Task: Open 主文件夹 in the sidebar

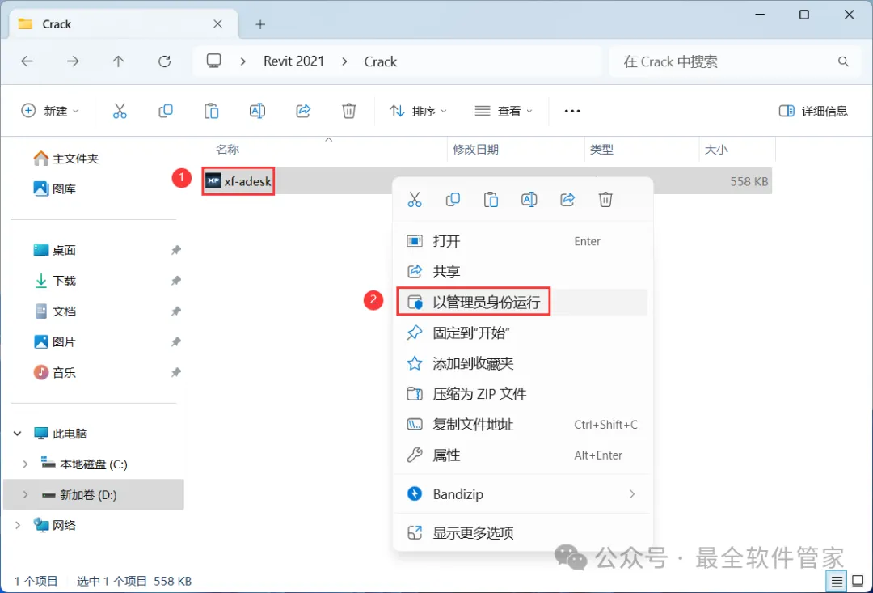Action: pos(65,159)
